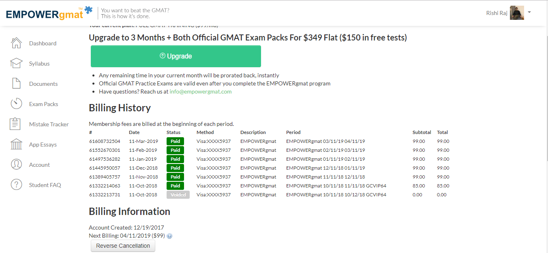Click the Syllabus graduation cap icon
The height and width of the screenshot is (253, 548).
tap(16, 64)
